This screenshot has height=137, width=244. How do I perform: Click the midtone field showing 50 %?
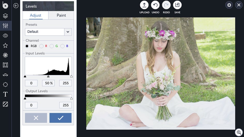(x=48, y=83)
